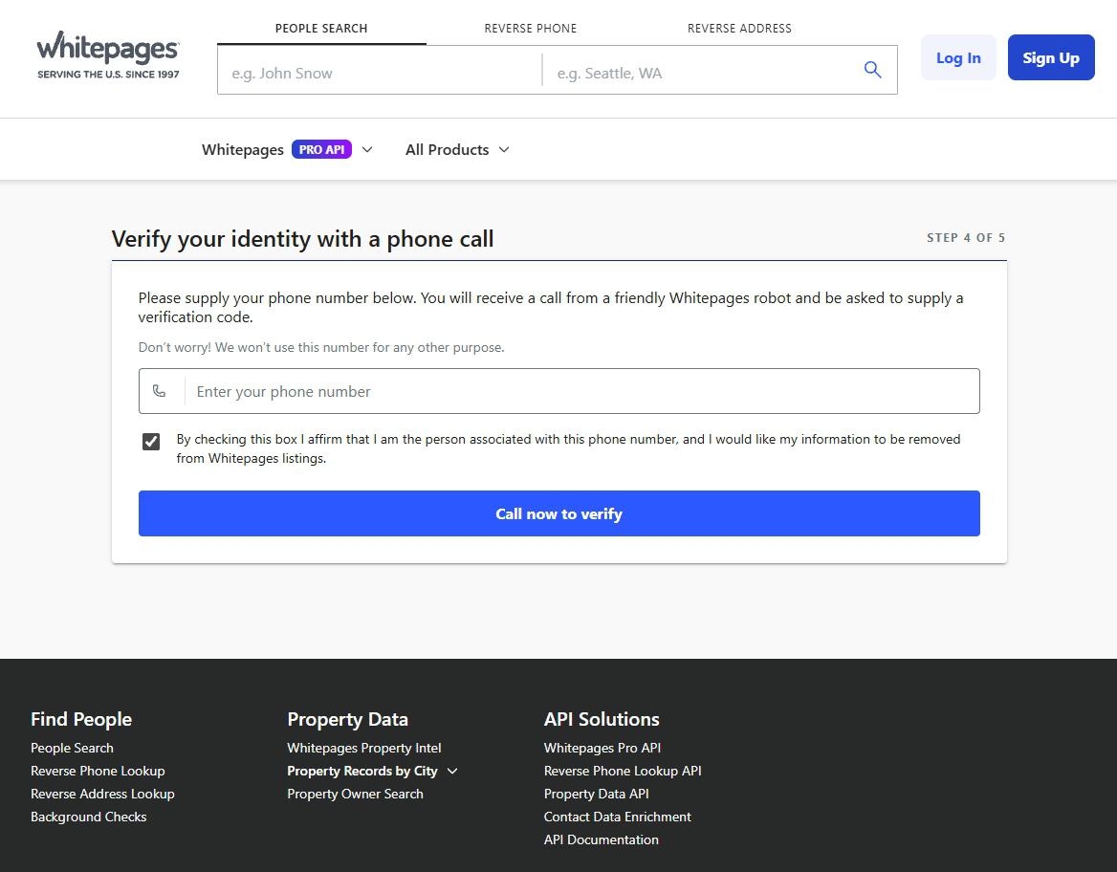1117x872 pixels.
Task: Open Property Owner Search link
Action: tap(355, 794)
